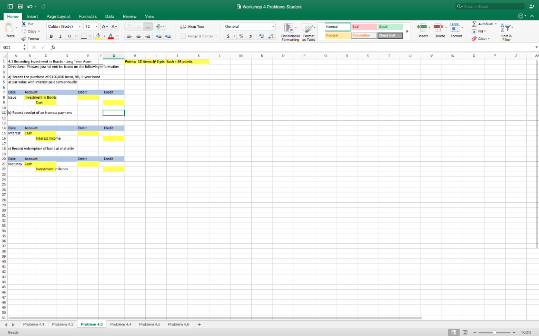Click the Paste clipboard icon
The height and width of the screenshot is (336, 539).
coord(9,27)
